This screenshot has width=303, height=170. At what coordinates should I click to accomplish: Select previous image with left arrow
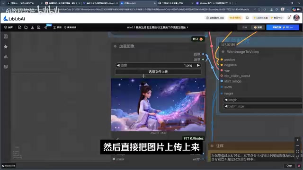click(x=118, y=65)
